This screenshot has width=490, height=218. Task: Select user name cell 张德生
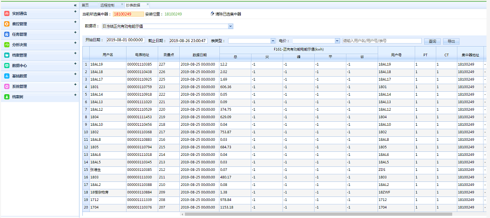pos(108,170)
